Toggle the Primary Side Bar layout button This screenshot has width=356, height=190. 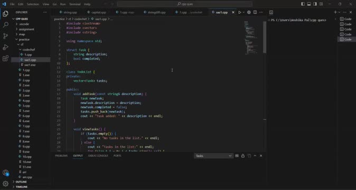pyautogui.click(x=303, y=4)
